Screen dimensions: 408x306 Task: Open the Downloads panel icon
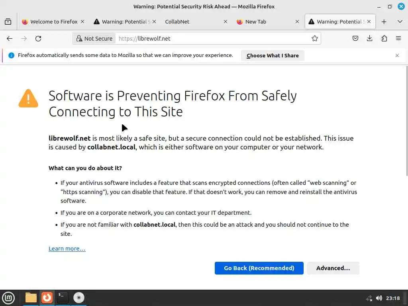coord(370,39)
